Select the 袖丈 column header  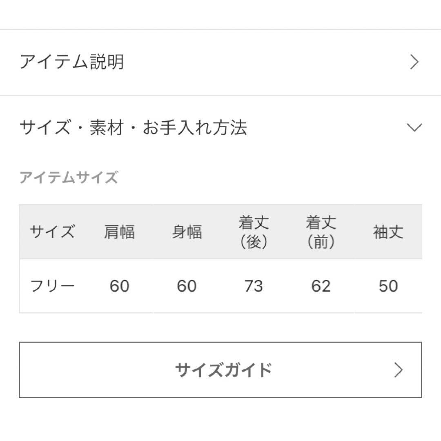(388, 232)
